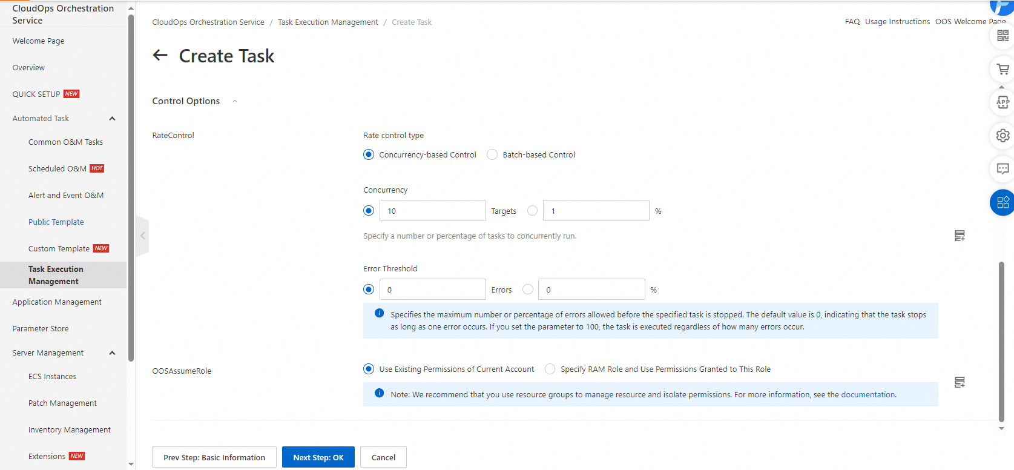The height and width of the screenshot is (470, 1014).
Task: Open QUICK SETUP in sidebar
Action: pos(36,94)
